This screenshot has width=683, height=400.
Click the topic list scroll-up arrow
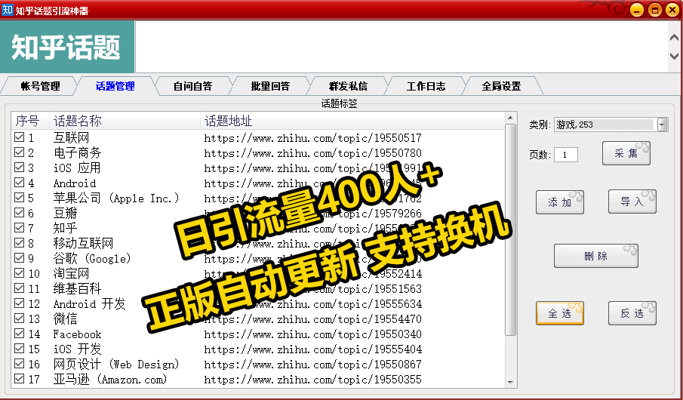[510, 118]
